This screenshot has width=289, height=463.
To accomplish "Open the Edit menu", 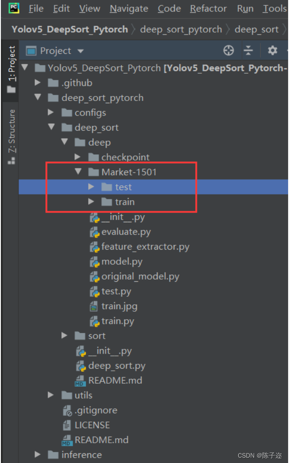I will pos(61,8).
